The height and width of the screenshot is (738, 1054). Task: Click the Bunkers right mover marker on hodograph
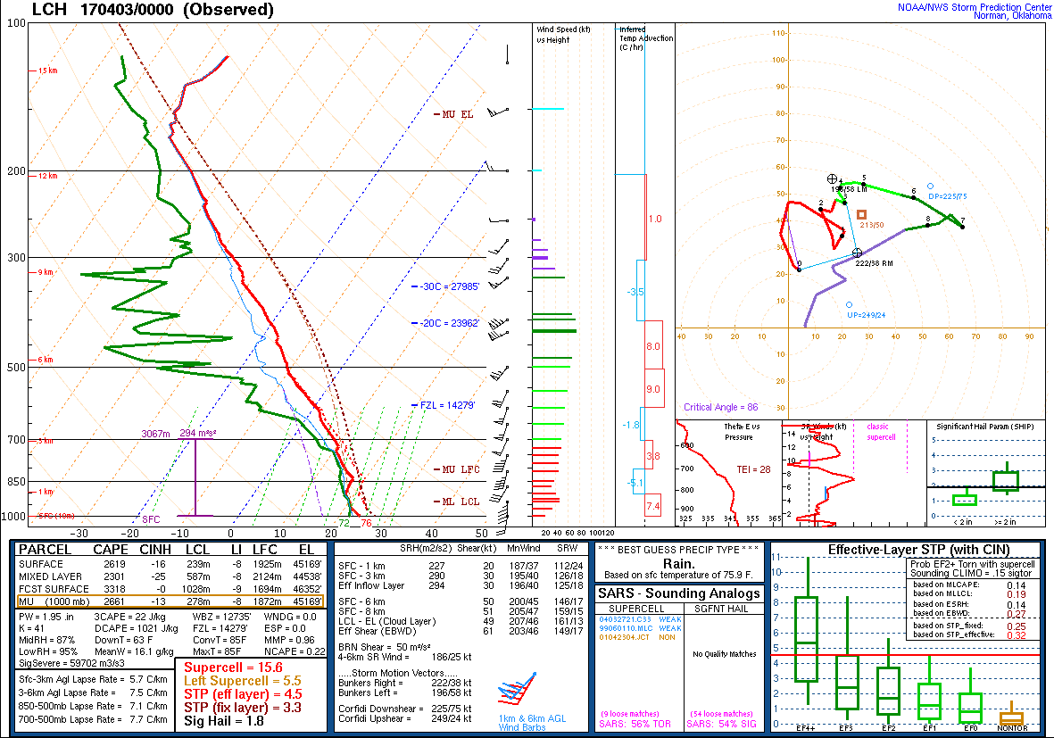click(x=857, y=253)
